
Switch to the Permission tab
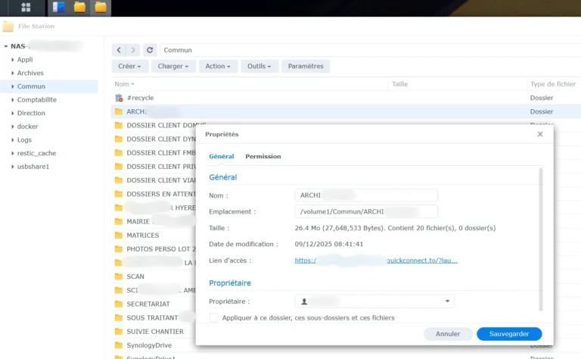(263, 157)
